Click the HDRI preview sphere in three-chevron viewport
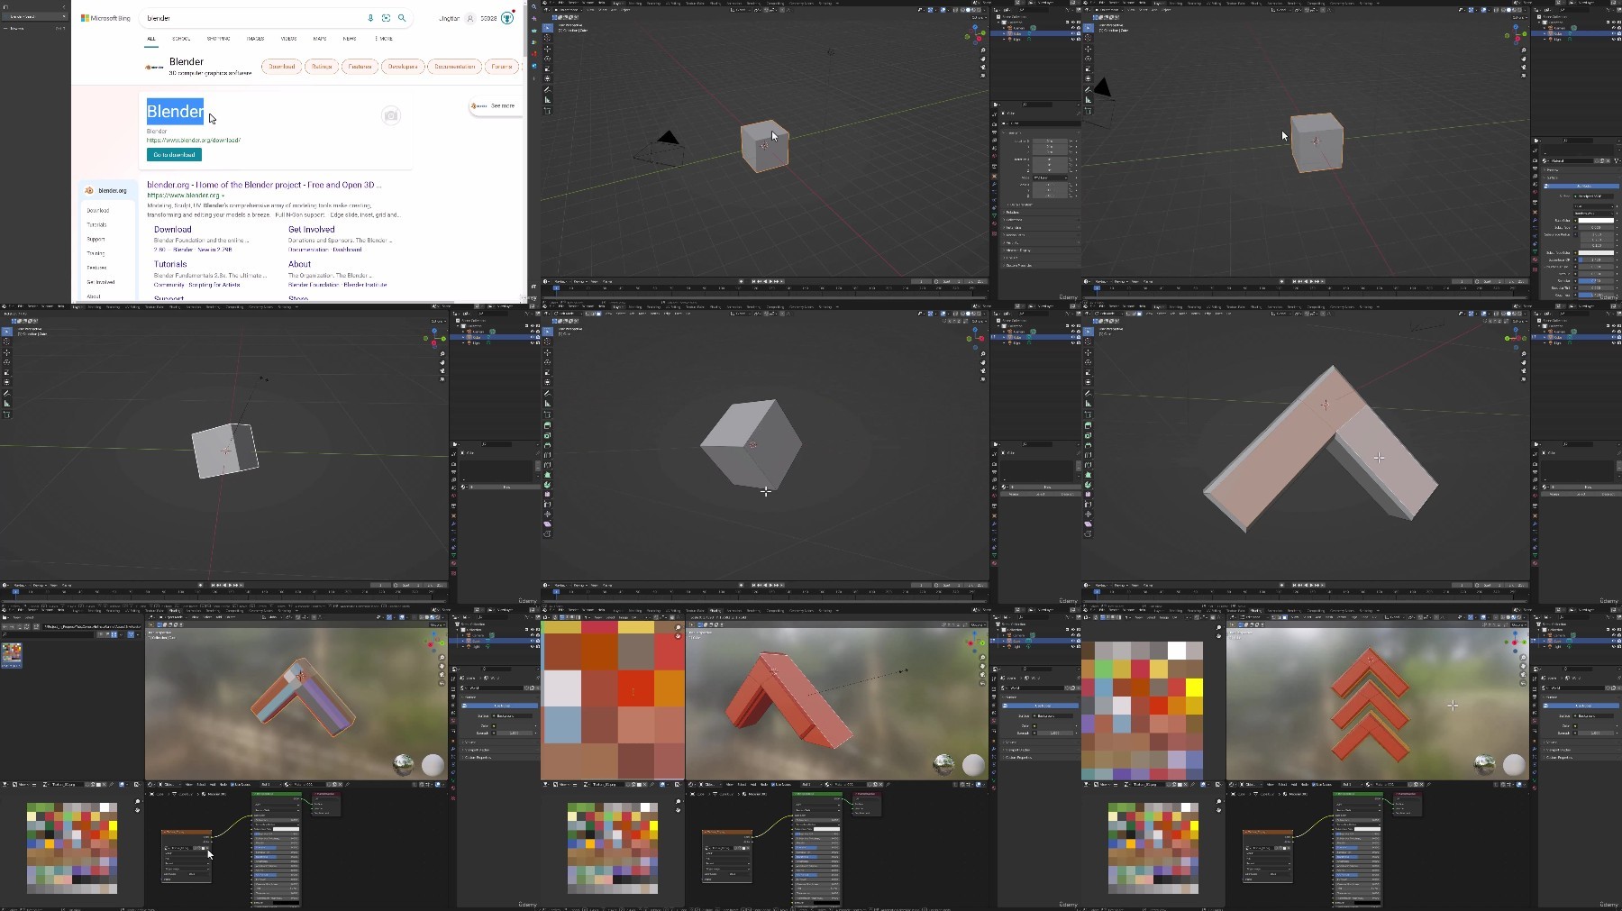1622x911 pixels. tap(1484, 765)
